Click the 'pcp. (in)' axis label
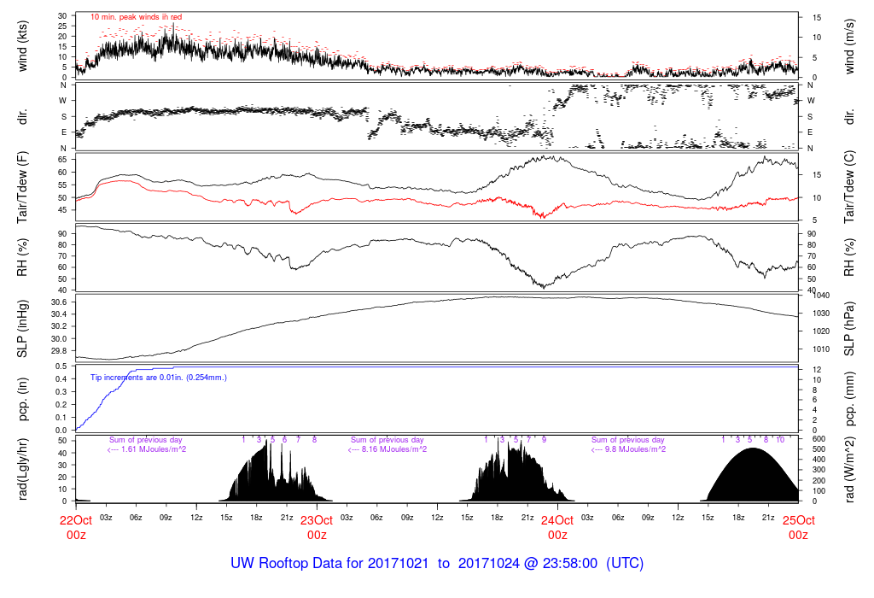 click(23, 400)
